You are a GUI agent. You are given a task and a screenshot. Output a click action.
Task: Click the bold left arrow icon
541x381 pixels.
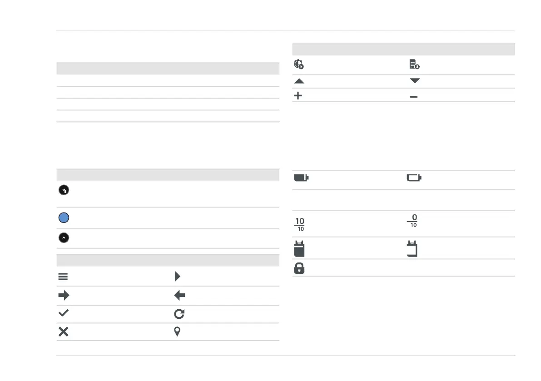pyautogui.click(x=180, y=295)
